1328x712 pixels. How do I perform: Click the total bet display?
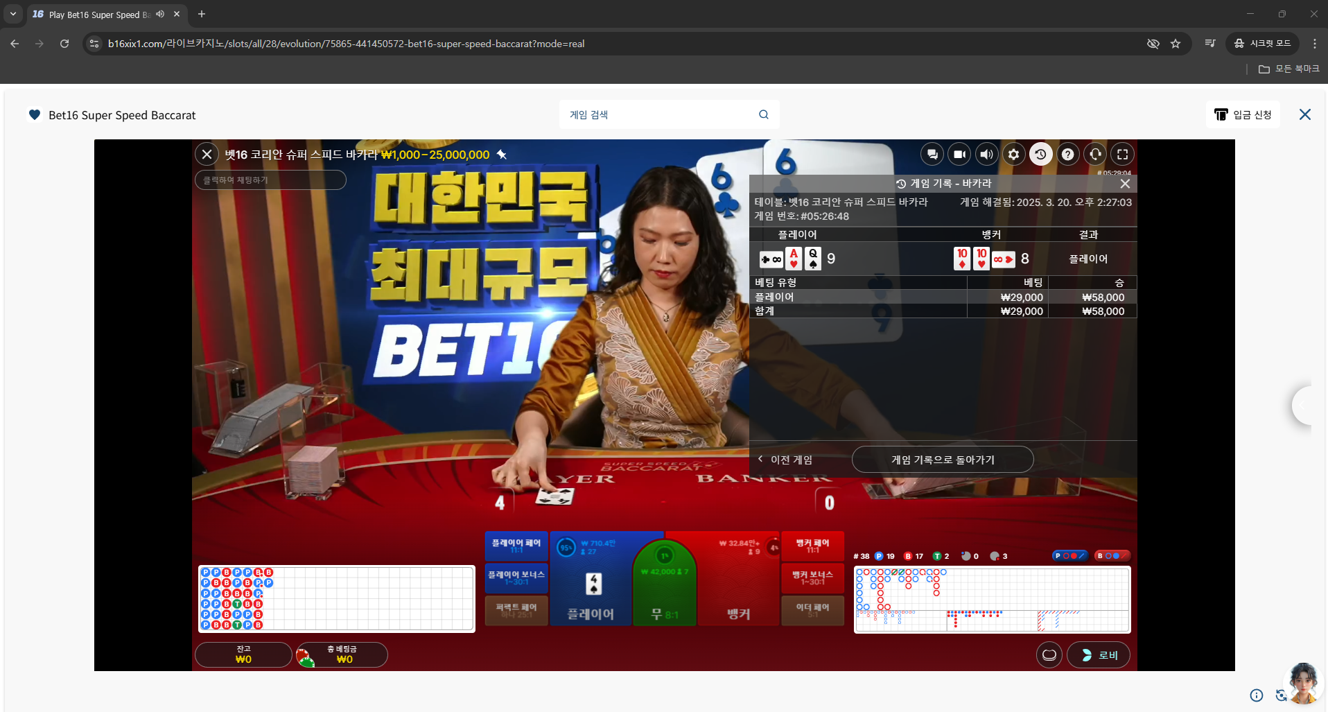point(342,655)
